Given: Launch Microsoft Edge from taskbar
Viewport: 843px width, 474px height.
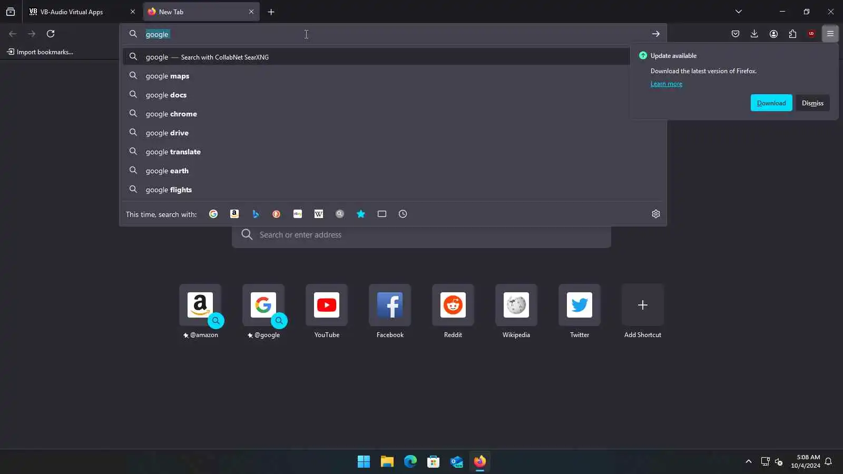Looking at the screenshot, I should pos(410,461).
